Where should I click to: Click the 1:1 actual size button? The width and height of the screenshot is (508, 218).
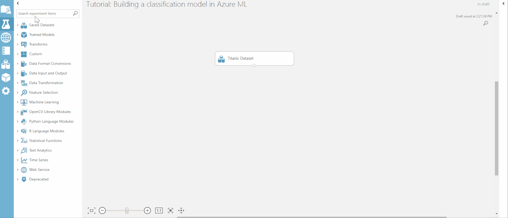[159, 210]
